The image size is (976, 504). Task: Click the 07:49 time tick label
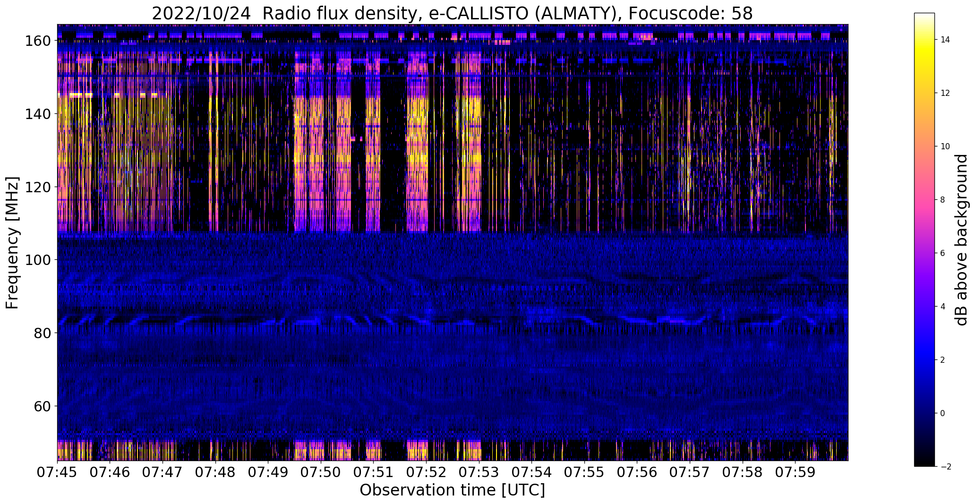click(268, 472)
